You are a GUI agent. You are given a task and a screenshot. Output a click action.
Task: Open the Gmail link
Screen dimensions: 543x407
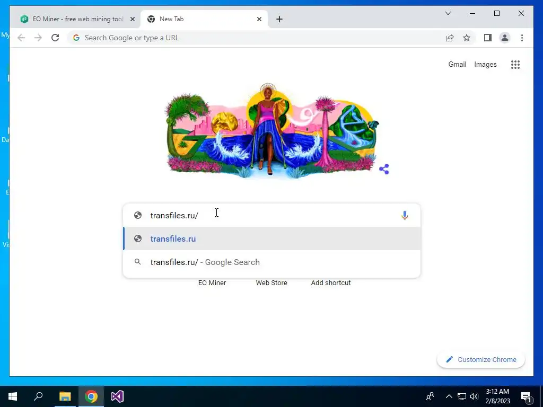point(457,64)
